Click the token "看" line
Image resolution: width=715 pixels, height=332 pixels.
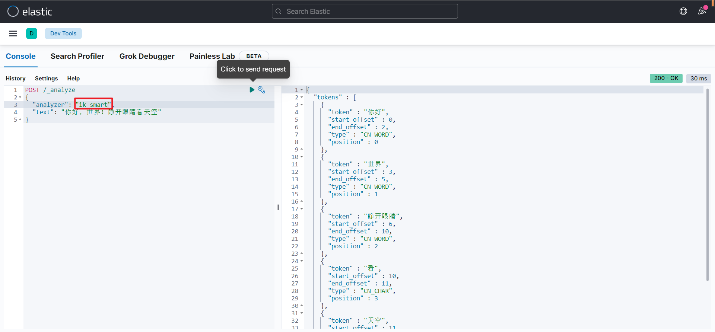(355, 268)
